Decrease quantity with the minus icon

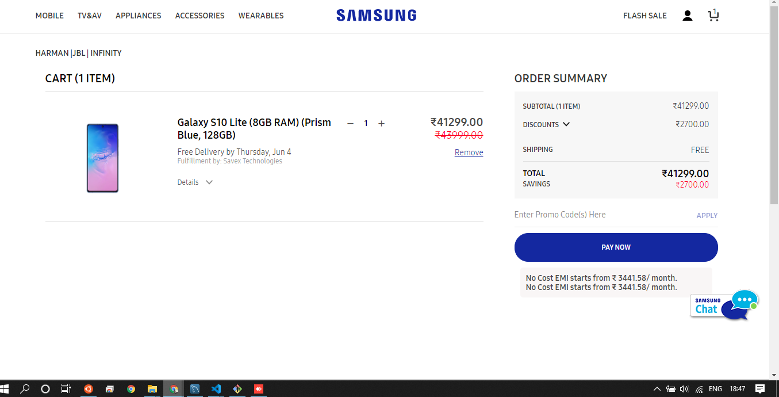coord(350,123)
